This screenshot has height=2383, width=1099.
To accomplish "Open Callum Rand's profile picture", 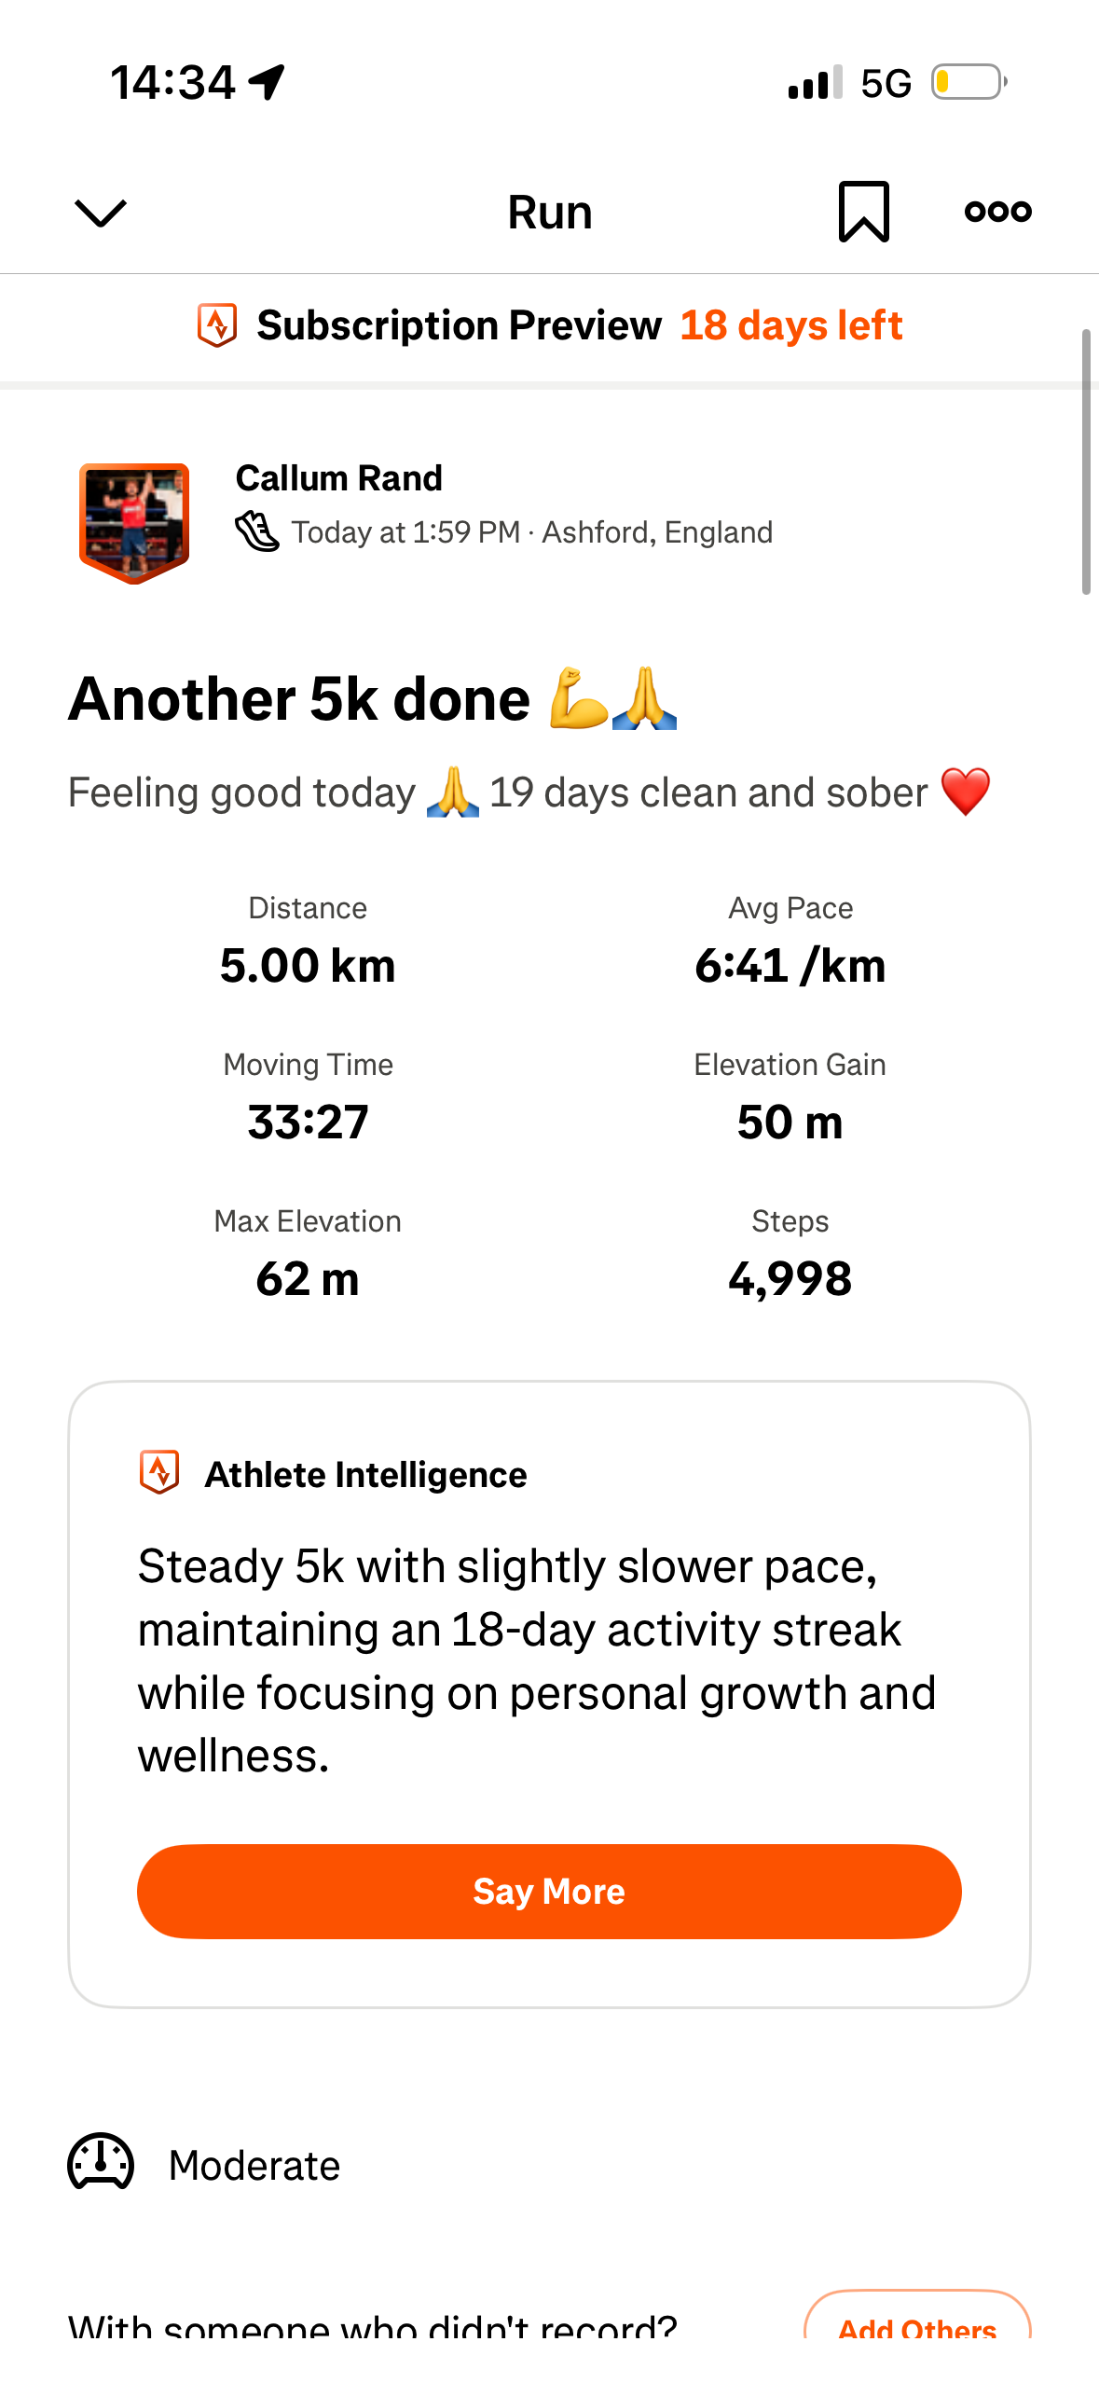I will click(x=134, y=522).
